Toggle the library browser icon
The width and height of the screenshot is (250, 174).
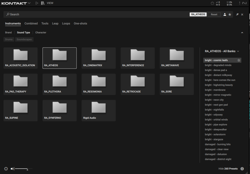[42, 3]
